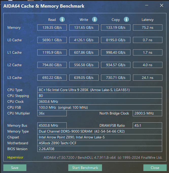
Task: Click the L1 Cache row label
Action: [14, 52]
